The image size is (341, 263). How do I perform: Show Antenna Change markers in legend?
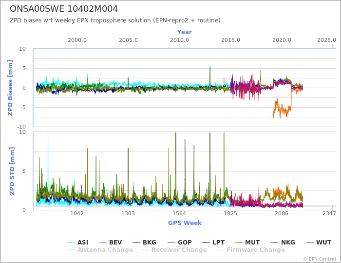coord(100,250)
